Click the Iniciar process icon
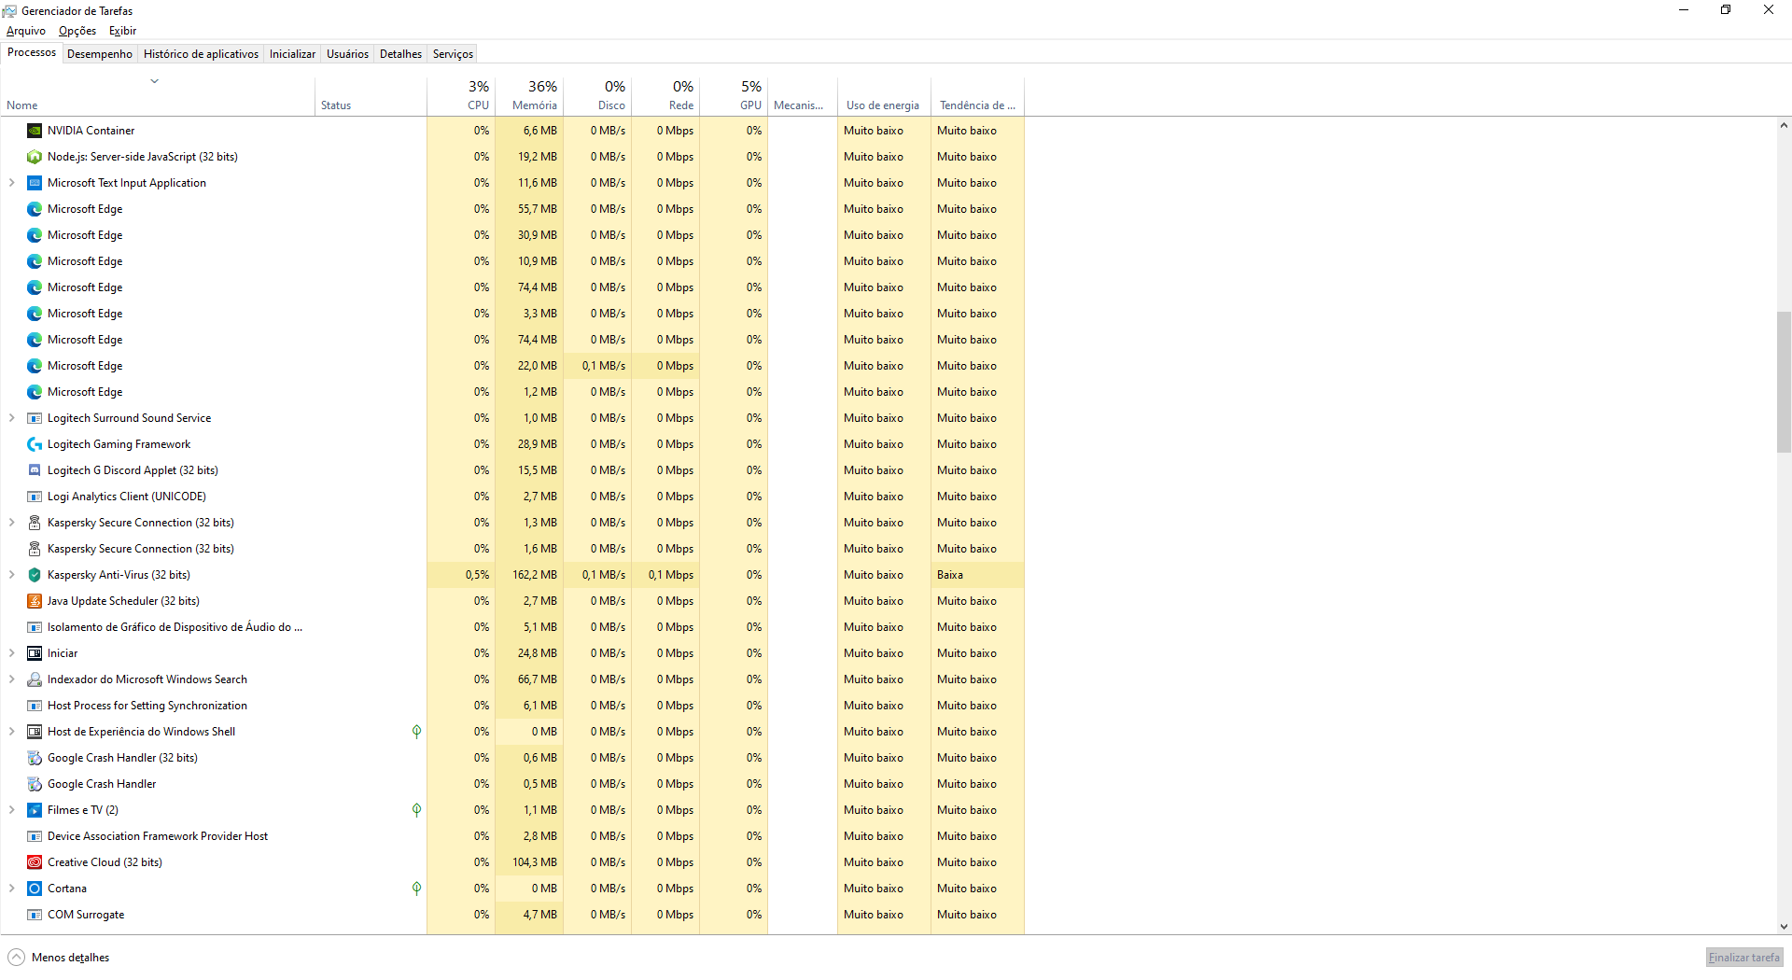1792x980 pixels. (x=35, y=653)
